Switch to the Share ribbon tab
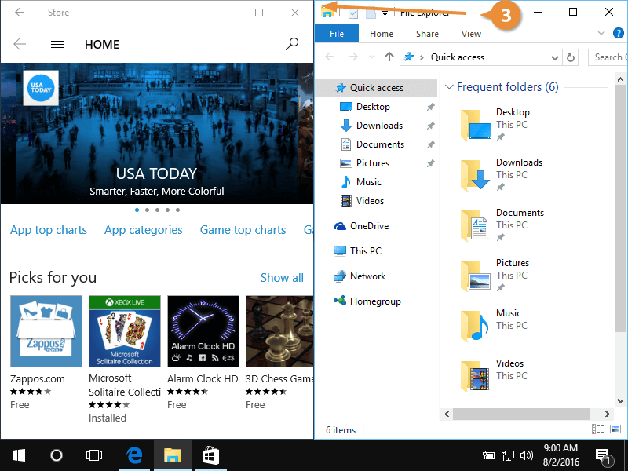 point(427,34)
